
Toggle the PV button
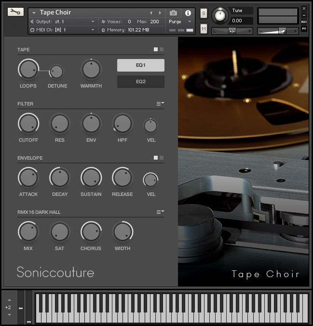click(304, 29)
